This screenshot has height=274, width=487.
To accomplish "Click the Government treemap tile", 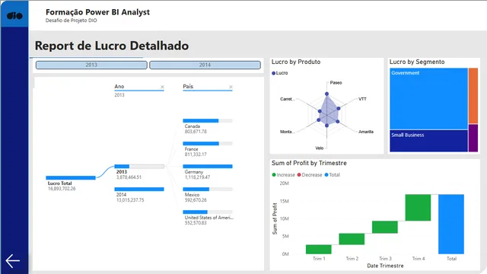I will 428,99.
